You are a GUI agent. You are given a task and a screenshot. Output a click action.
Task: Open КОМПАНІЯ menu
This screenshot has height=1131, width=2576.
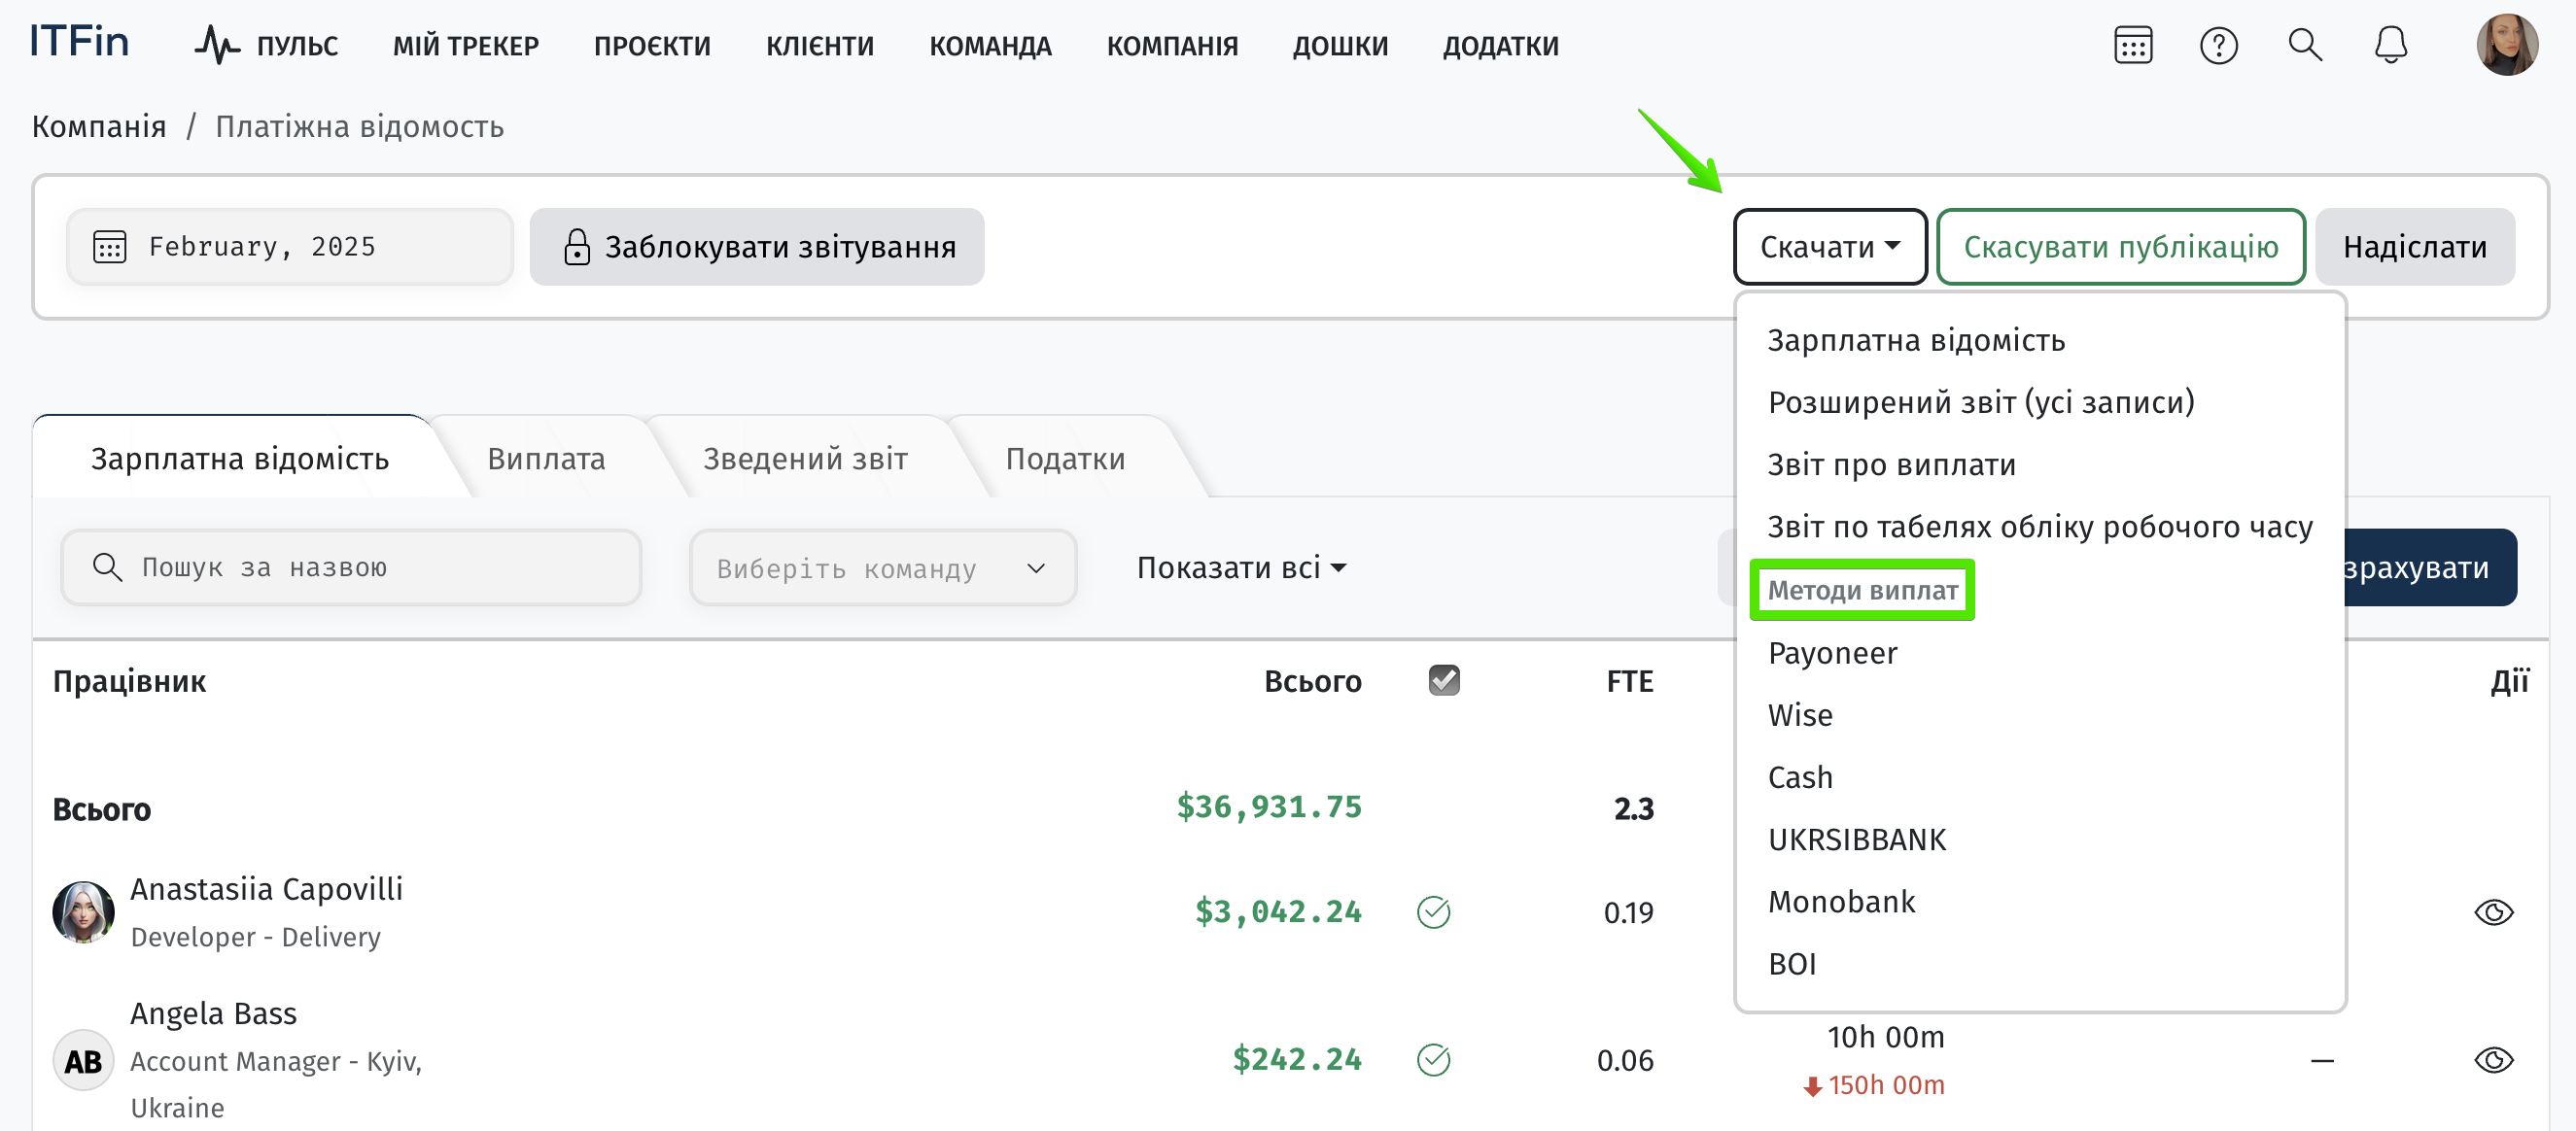(1172, 46)
